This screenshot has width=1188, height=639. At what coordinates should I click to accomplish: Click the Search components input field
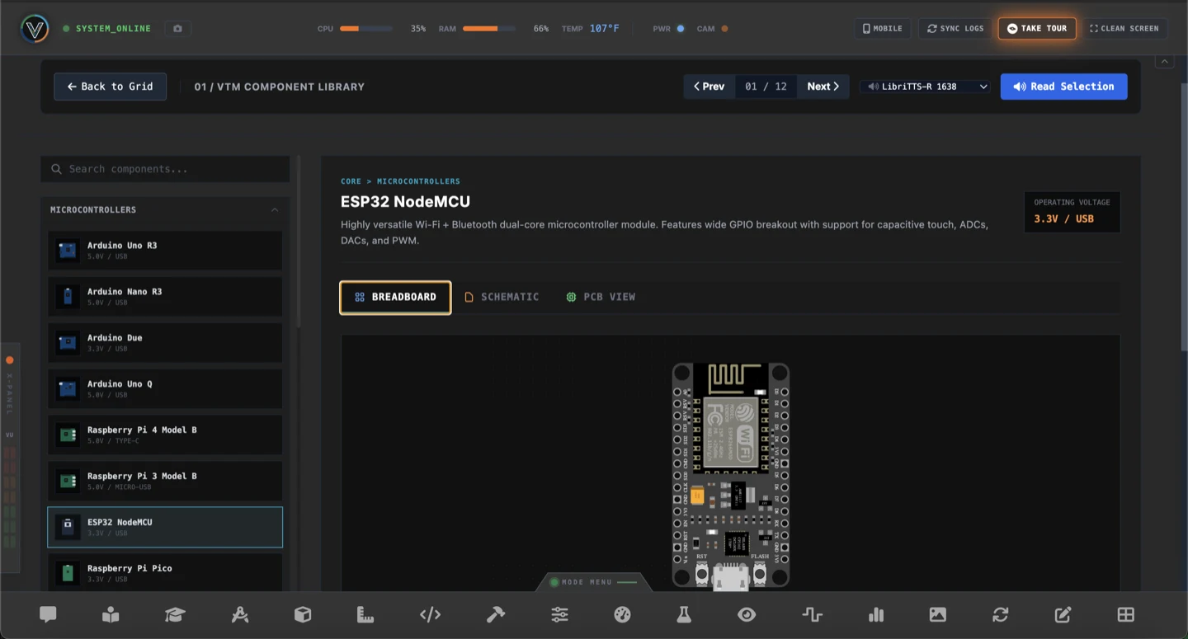165,169
